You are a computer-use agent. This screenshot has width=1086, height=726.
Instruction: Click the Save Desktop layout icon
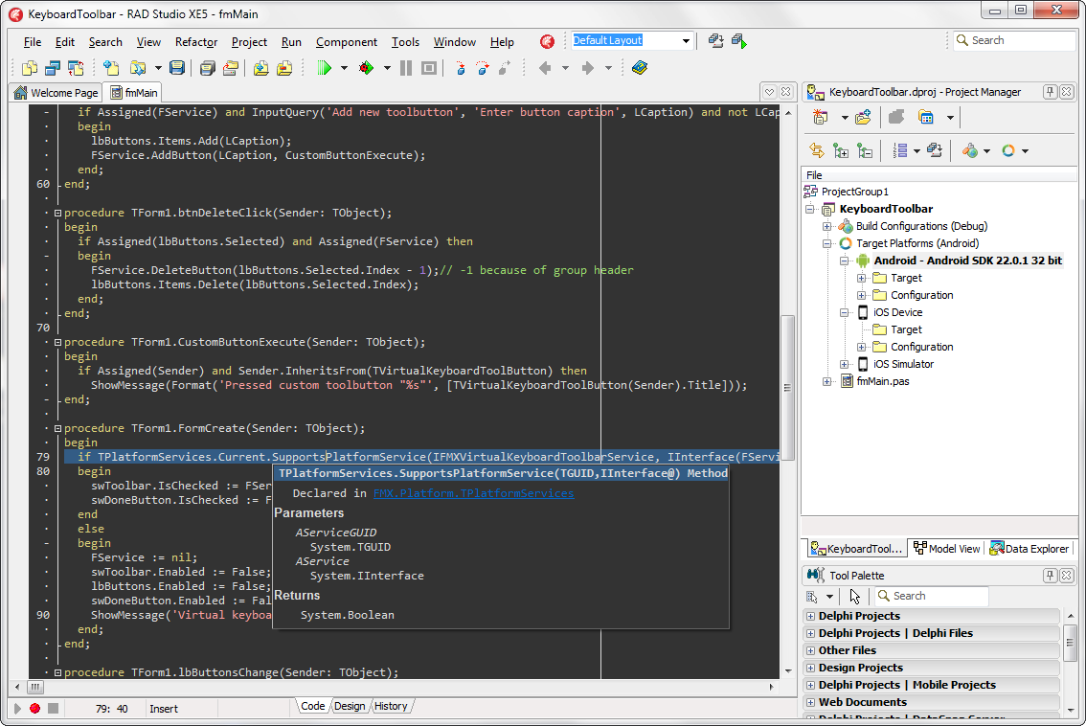point(716,41)
